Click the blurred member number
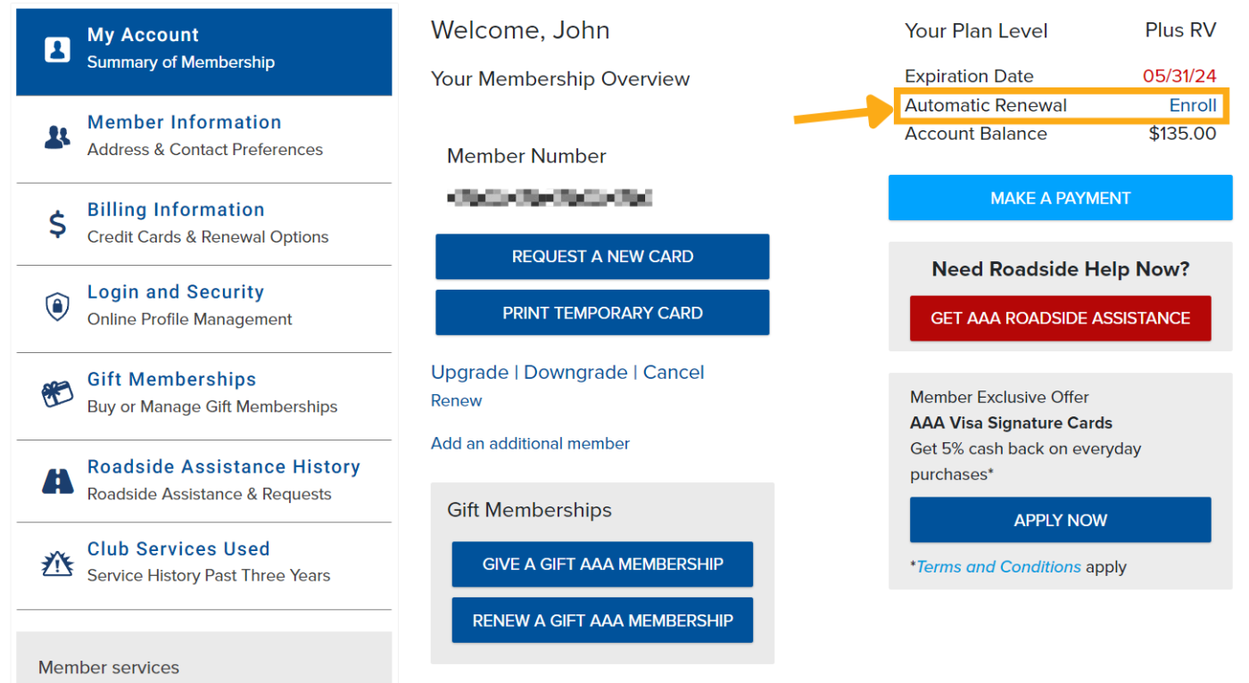The height and width of the screenshot is (683, 1249). (550, 197)
